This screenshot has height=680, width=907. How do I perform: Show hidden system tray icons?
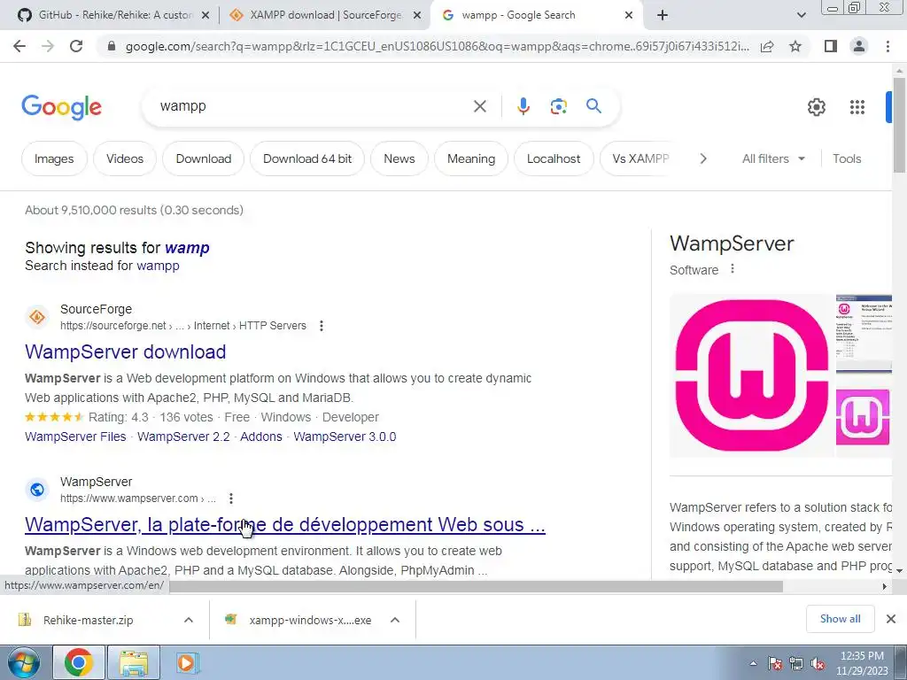[753, 663]
